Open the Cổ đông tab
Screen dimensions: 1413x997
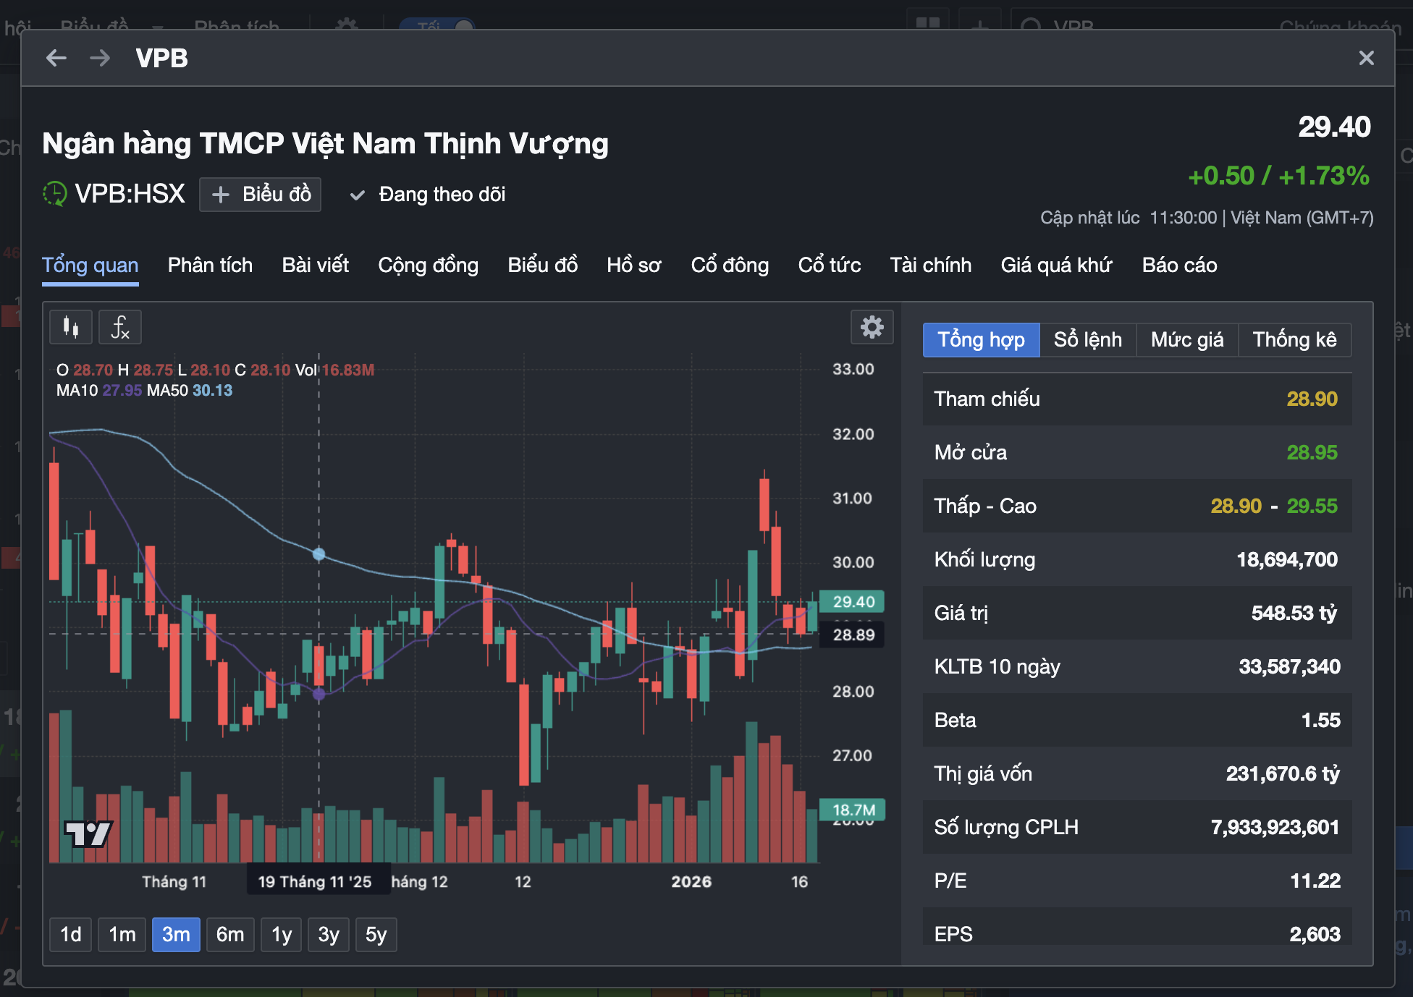[729, 265]
